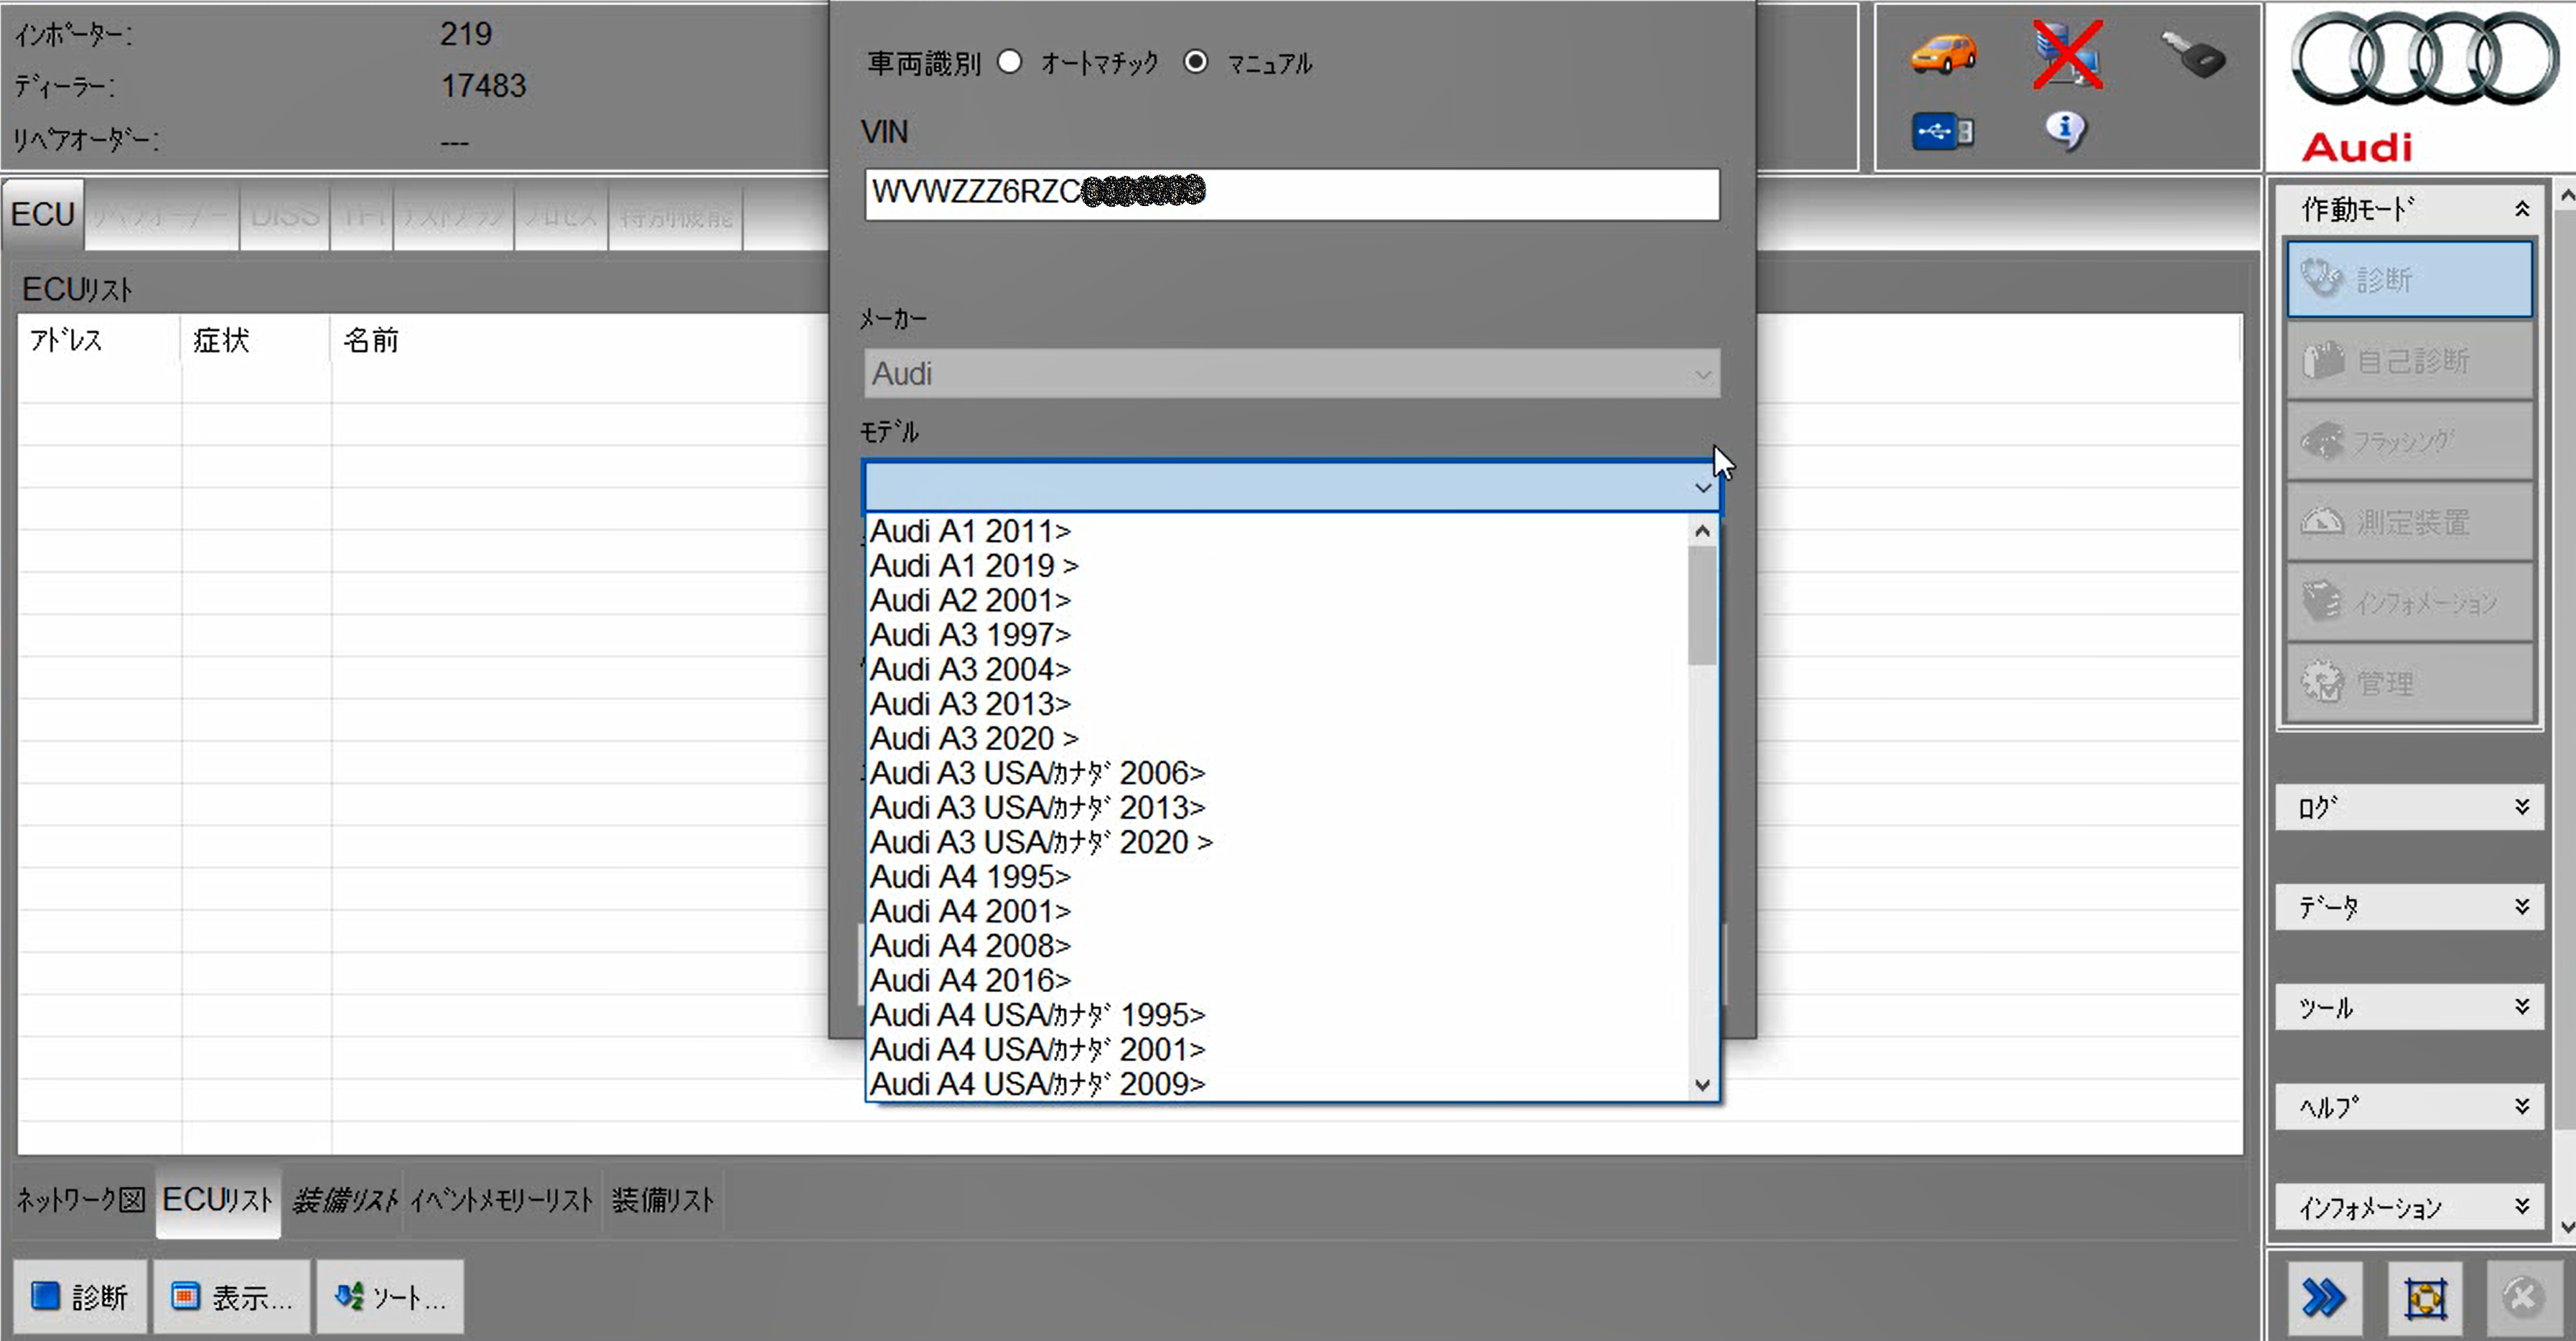Select Audi A4 2008> from model list

1277,946
